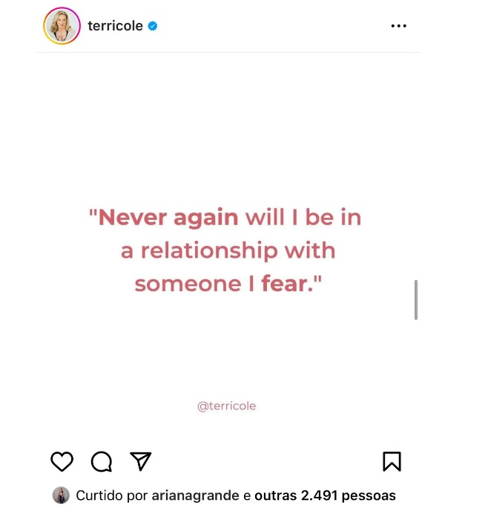The image size is (485, 520).
Task: View terricole's story via the profile picture
Action: [62, 26]
